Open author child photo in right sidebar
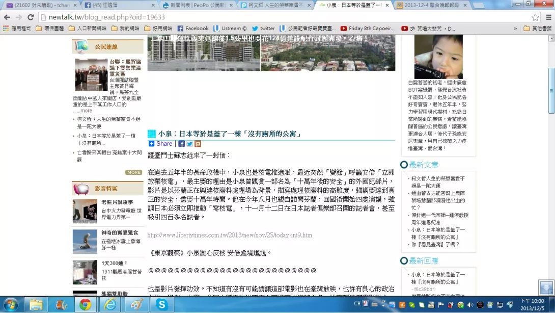The image size is (555, 313). pos(438,57)
